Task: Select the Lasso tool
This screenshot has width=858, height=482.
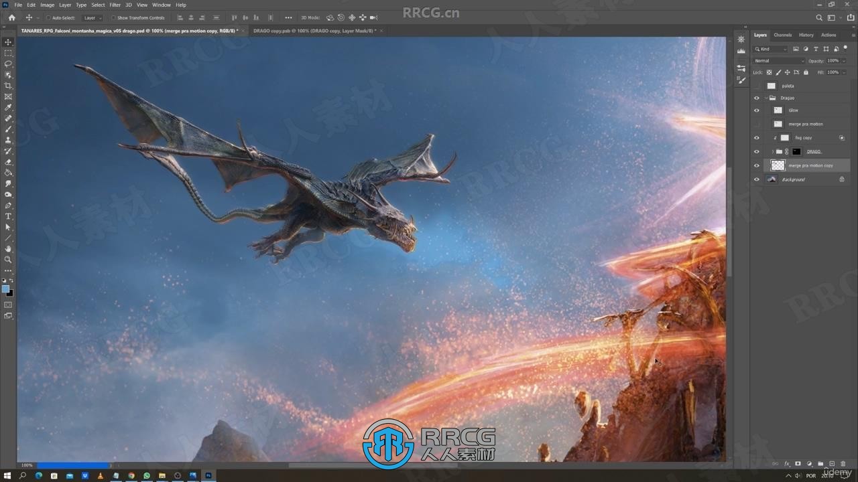Action: 8,64
